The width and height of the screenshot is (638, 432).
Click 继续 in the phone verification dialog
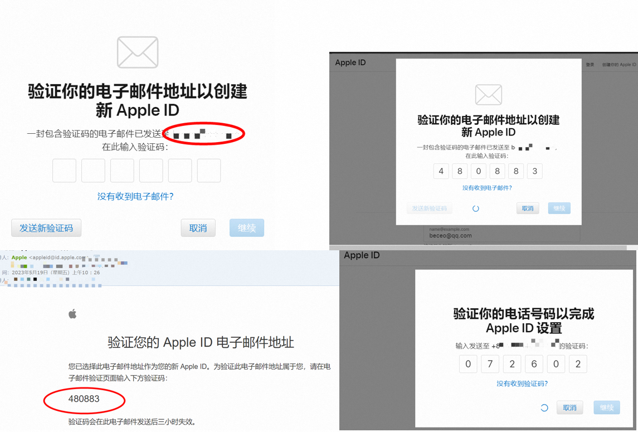pyautogui.click(x=607, y=407)
